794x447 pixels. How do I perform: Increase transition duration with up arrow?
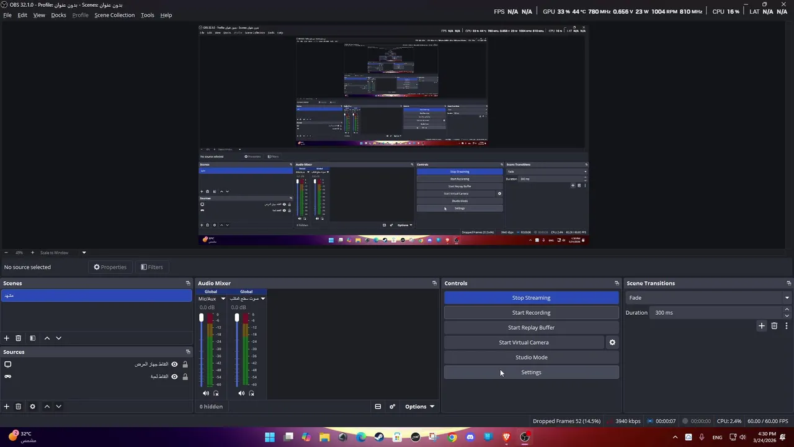coord(787,309)
